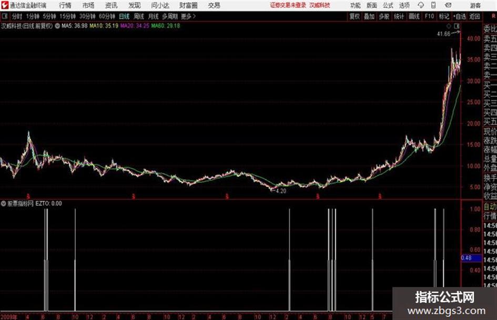
Task: Click the MA20: 34.25 indicator value
Action: tap(135, 26)
